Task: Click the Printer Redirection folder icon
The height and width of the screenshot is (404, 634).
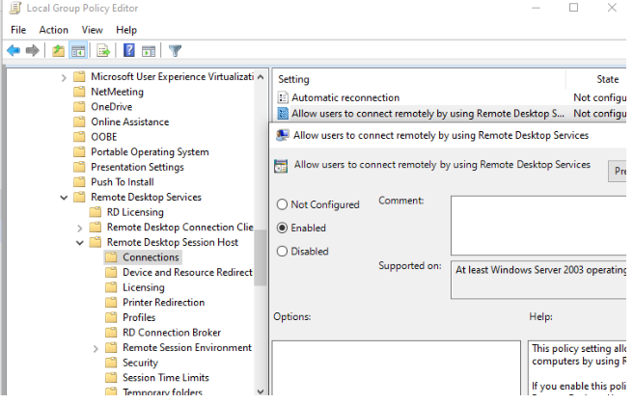Action: pyautogui.click(x=111, y=303)
